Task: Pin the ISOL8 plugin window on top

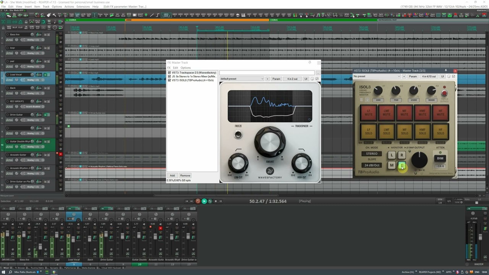Action: coord(445,71)
